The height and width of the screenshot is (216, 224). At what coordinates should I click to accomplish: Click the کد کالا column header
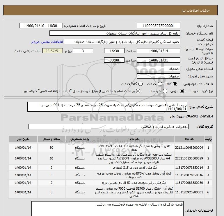pyautogui.click(x=189, y=139)
